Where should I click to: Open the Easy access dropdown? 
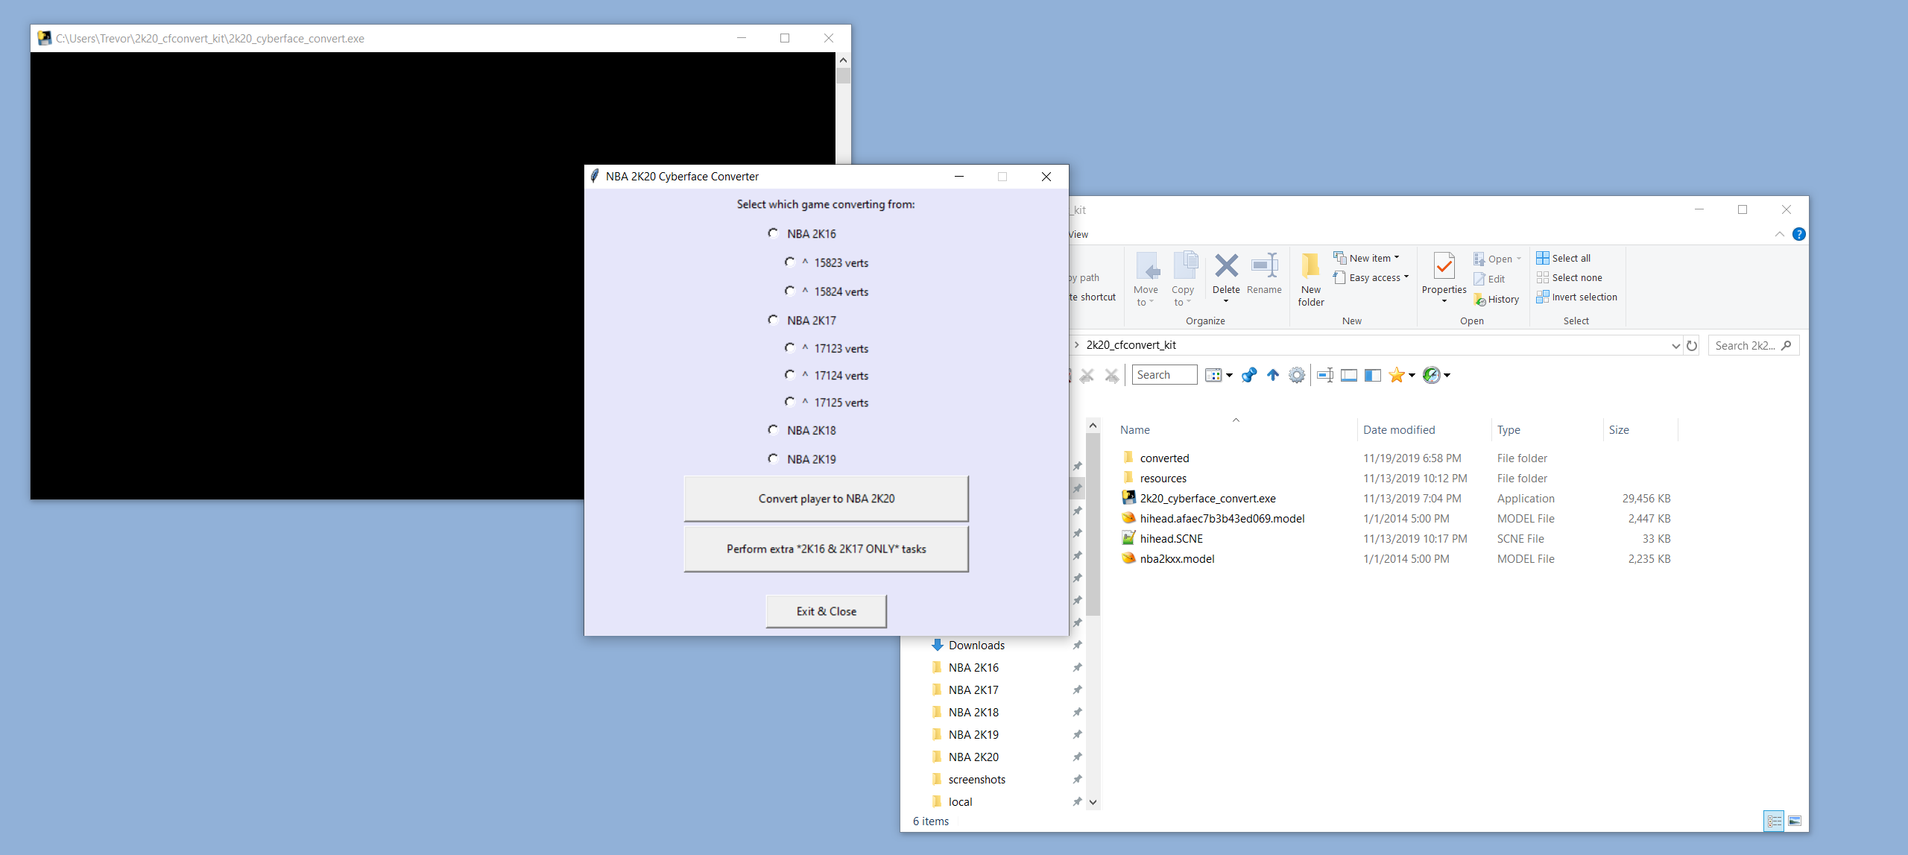point(1372,277)
